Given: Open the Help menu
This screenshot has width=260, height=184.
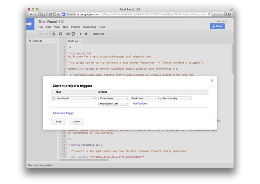Looking at the screenshot, I should [102, 27].
